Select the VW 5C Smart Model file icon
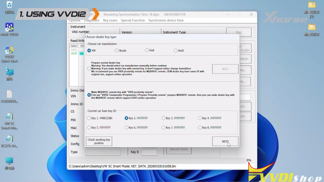This screenshot has width=324, height=182. coord(9,117)
